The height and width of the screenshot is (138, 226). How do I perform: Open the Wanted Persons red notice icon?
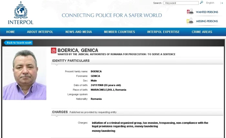coord(190,12)
